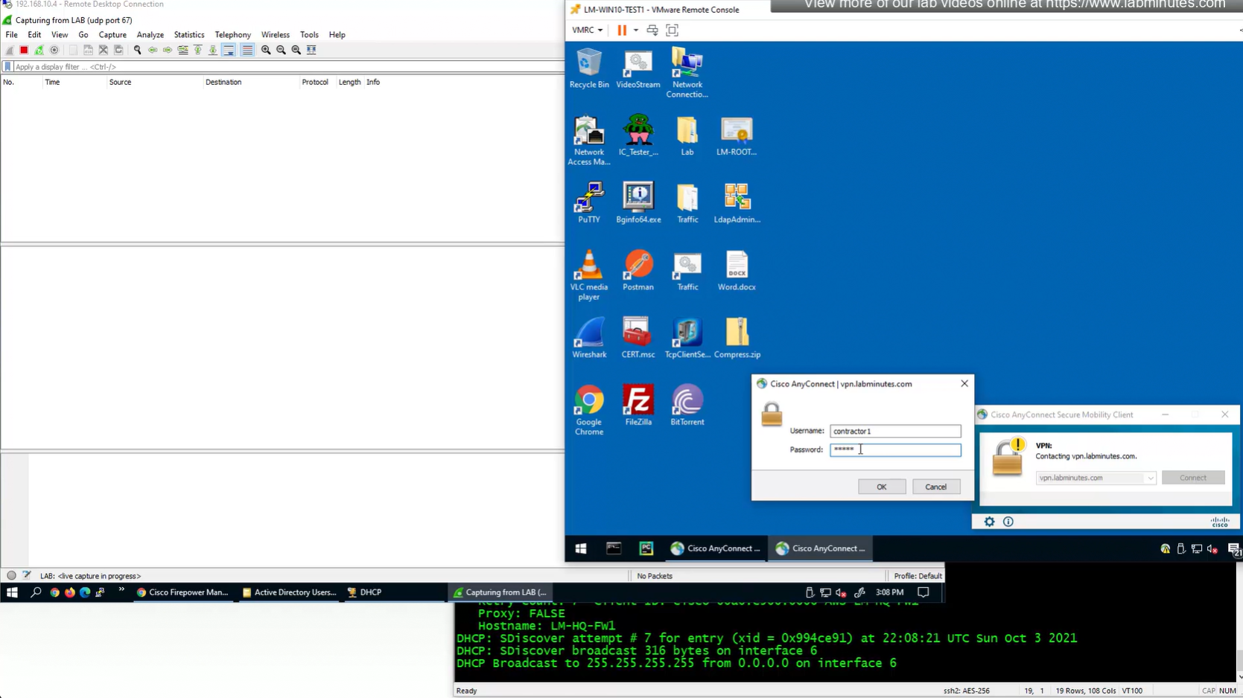This screenshot has width=1243, height=698.
Task: Toggle auto-scroll during live capture
Action: [229, 50]
